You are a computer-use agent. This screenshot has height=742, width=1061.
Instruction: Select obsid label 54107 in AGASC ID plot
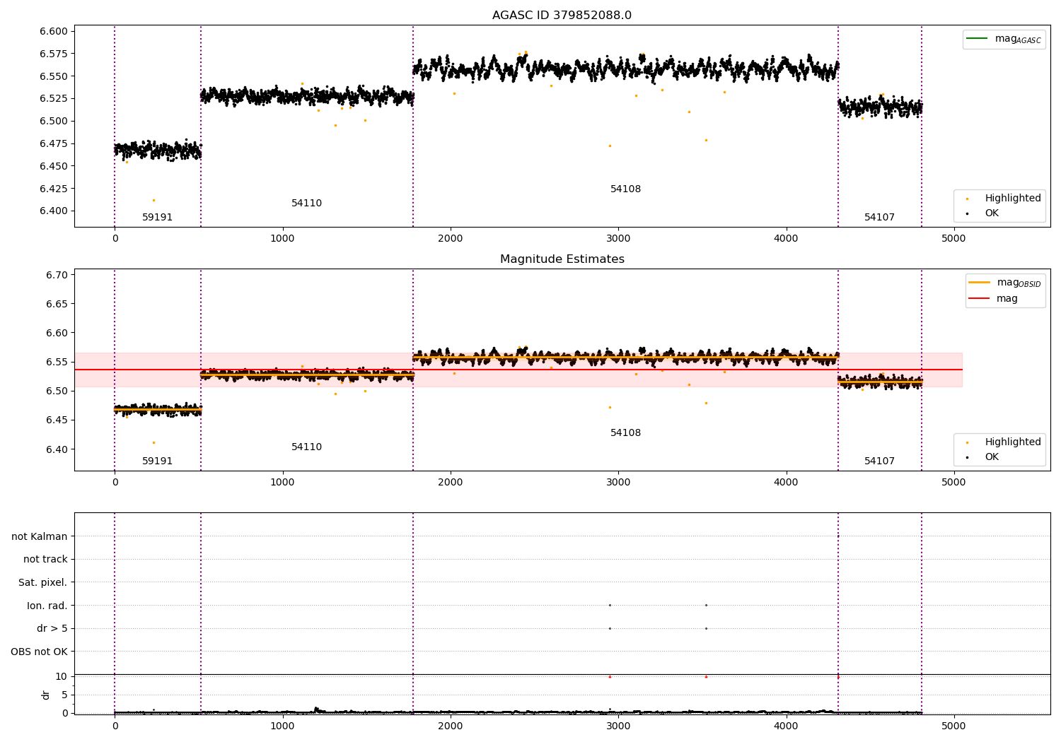point(879,218)
